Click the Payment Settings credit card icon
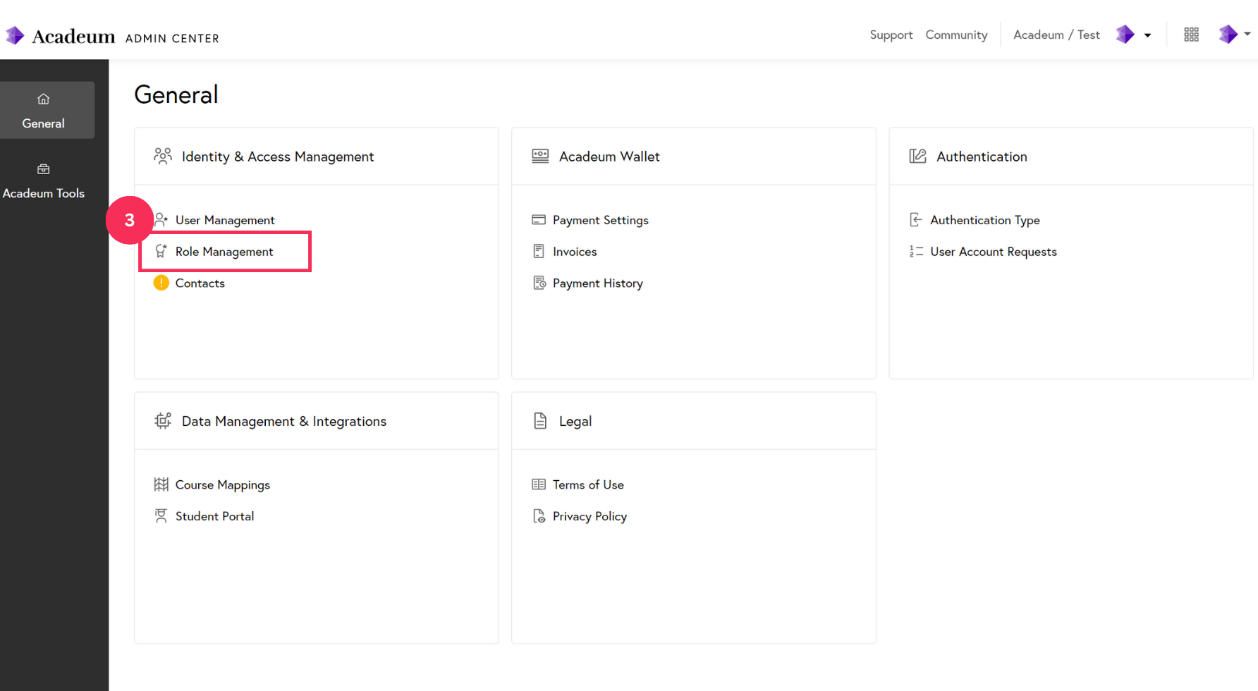This screenshot has width=1258, height=691. pyautogui.click(x=539, y=220)
